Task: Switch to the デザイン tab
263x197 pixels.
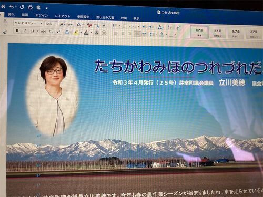Action: 42,15
